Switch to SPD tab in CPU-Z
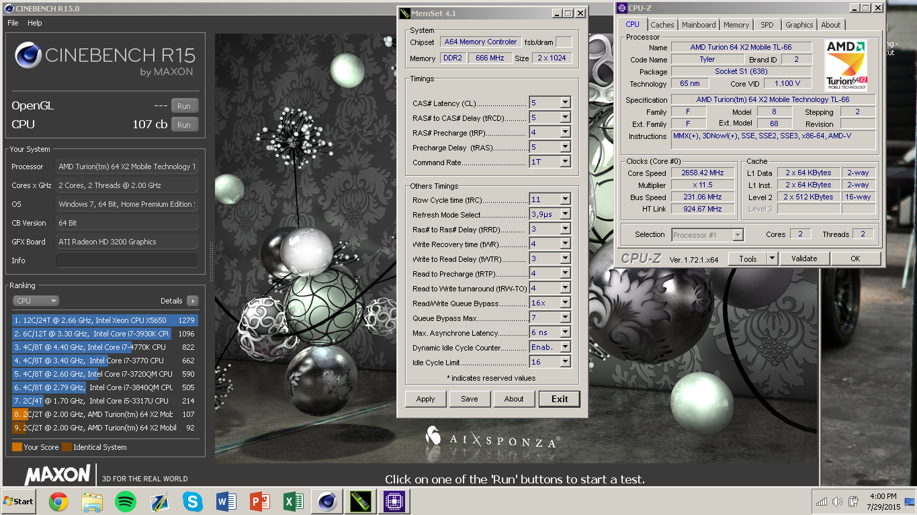The height and width of the screenshot is (515, 917). 767,25
